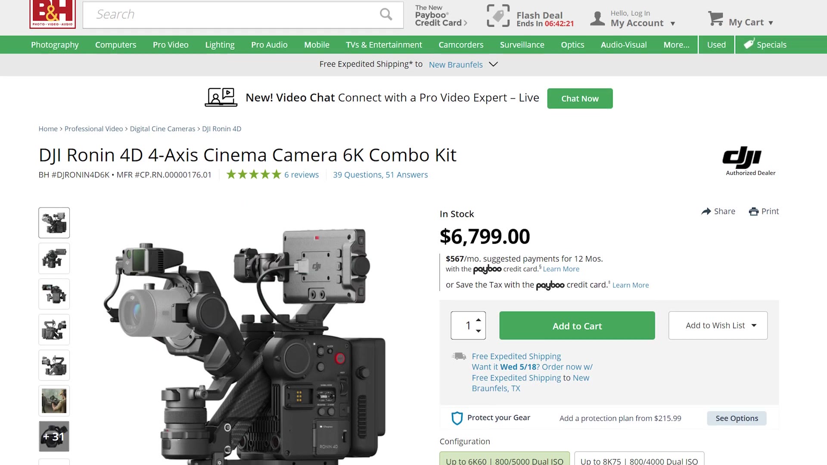Open the Computers menu
The image size is (827, 465).
[x=115, y=45]
